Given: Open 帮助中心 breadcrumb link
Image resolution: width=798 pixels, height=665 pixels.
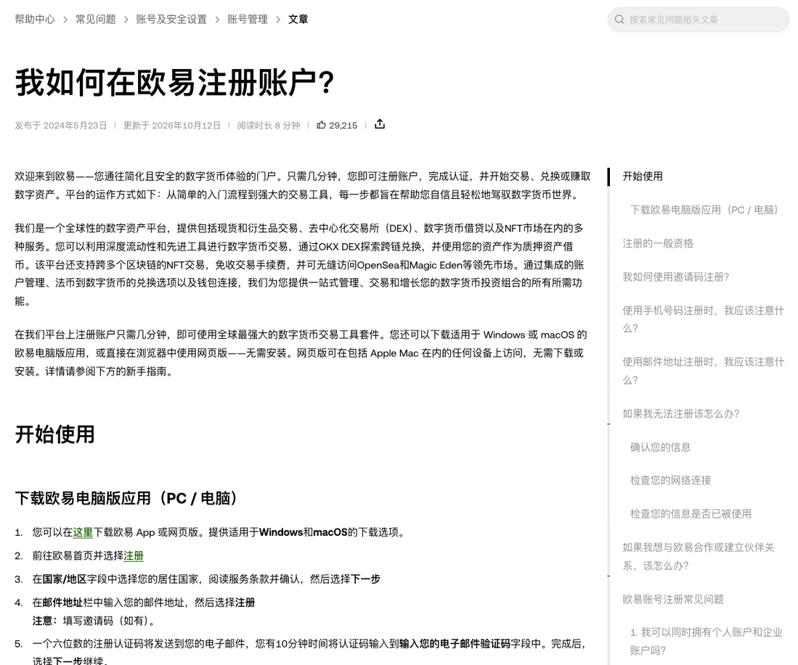Looking at the screenshot, I should point(35,20).
